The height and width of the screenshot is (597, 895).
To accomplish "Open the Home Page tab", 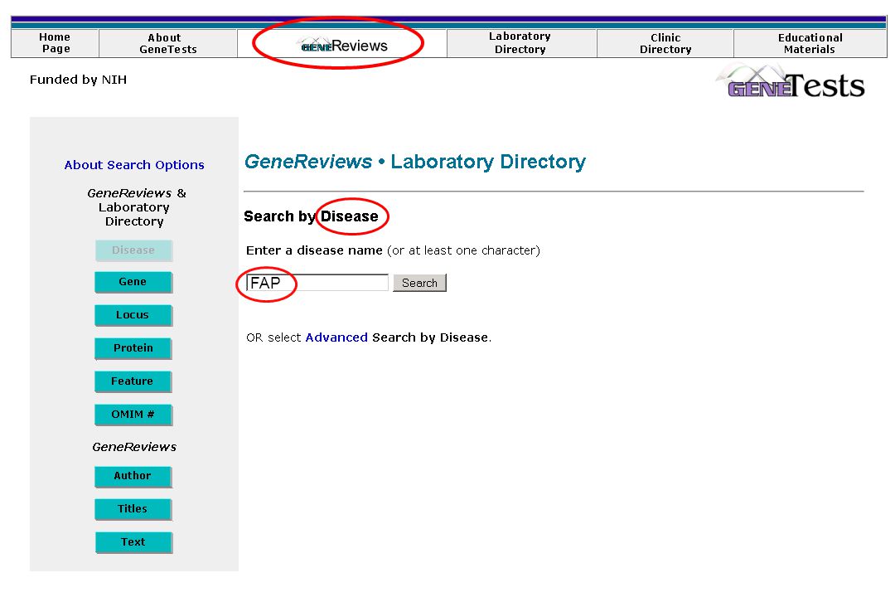I will coord(55,43).
